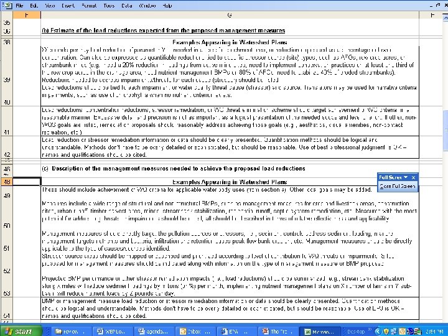
Task: Open the Insert menu
Action: (68, 6)
